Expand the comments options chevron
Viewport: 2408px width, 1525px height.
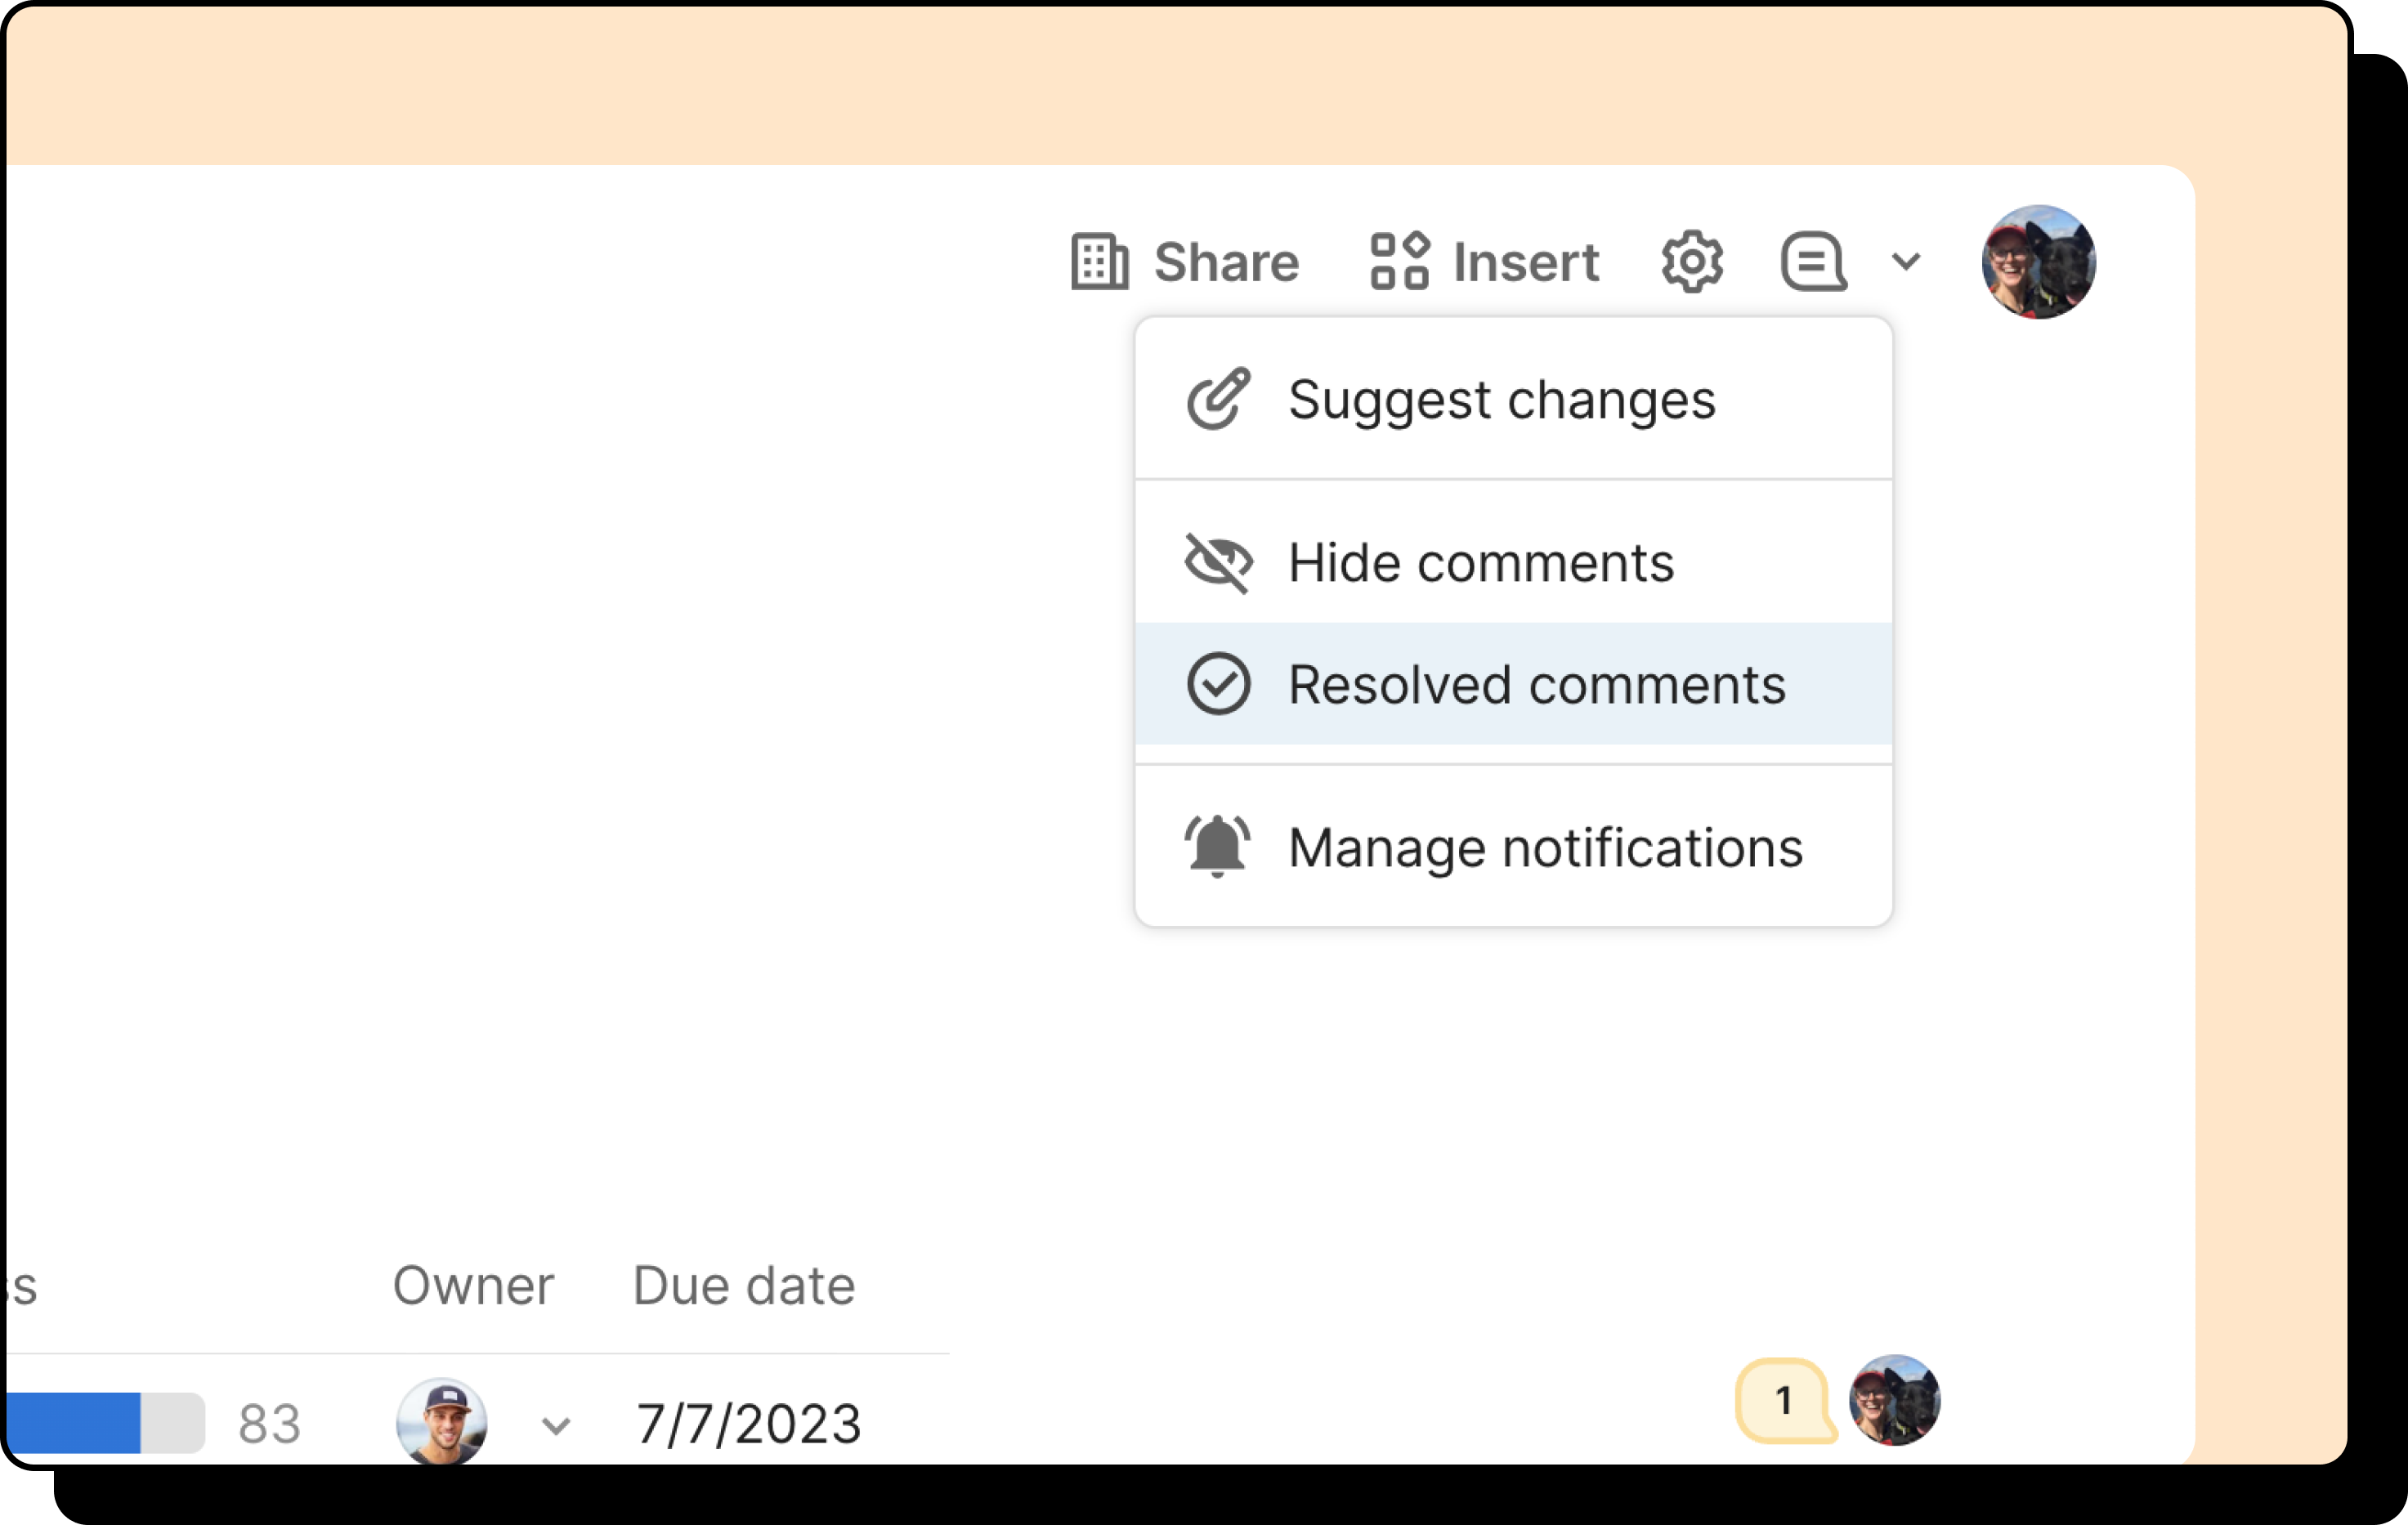click(1906, 262)
